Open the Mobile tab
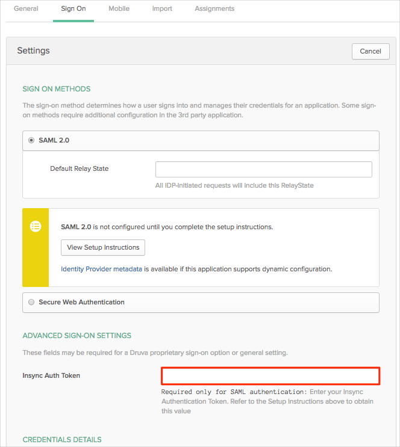Screen dimensions: 400x447 tap(119, 9)
